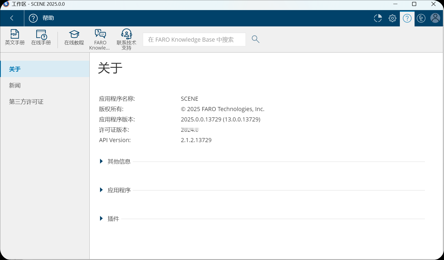The width and height of the screenshot is (444, 260).
Task: Click 联系技术支持 contact support
Action: click(126, 39)
